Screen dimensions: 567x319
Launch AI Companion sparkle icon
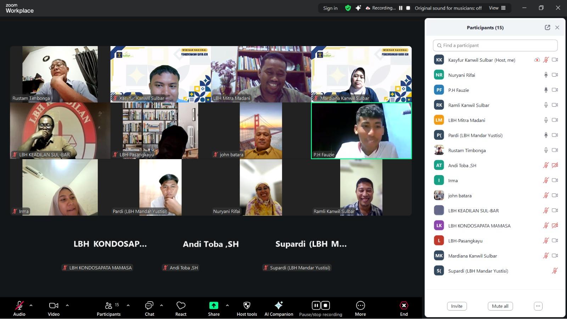[279, 306]
